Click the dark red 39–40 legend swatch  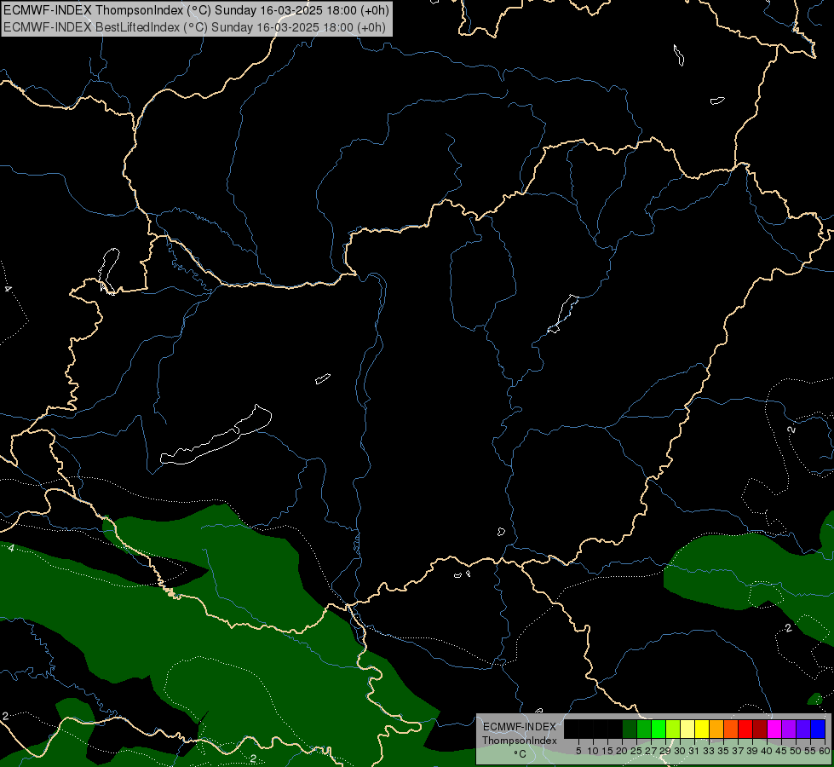tap(761, 729)
